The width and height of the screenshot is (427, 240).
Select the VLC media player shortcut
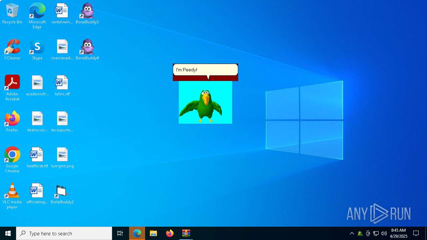[x=12, y=196]
